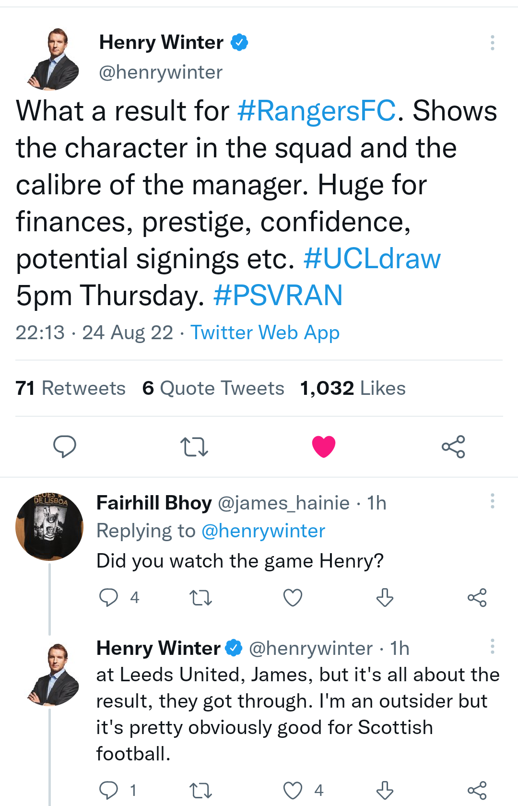The width and height of the screenshot is (518, 806).
Task: View the 1,032 Likes list
Action: (x=353, y=388)
